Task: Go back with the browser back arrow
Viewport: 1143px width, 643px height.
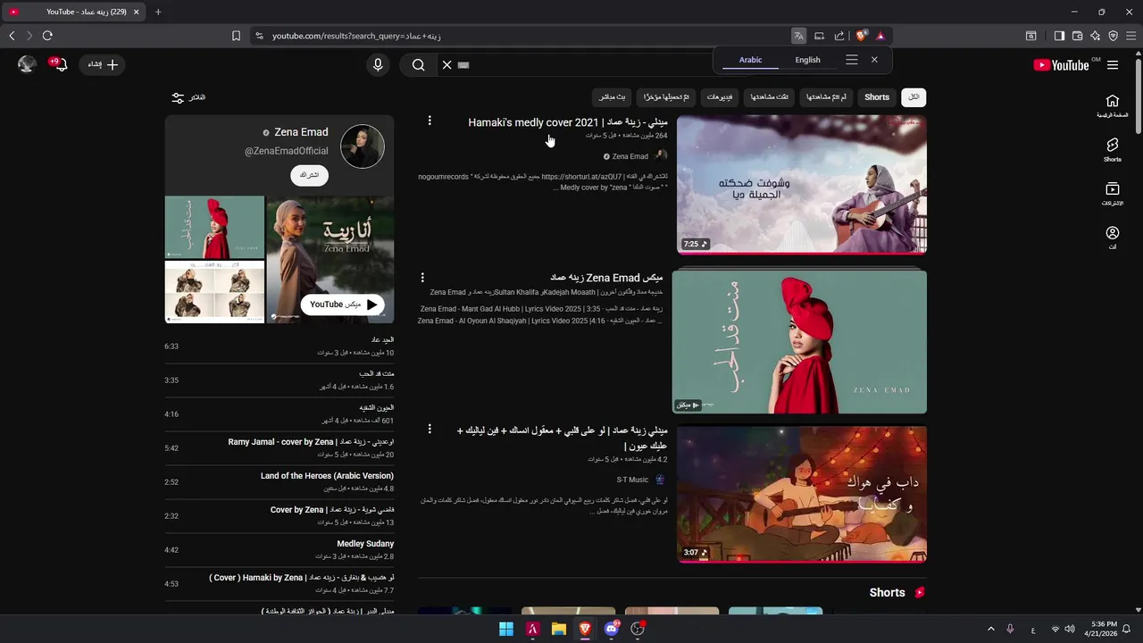Action: [x=12, y=36]
